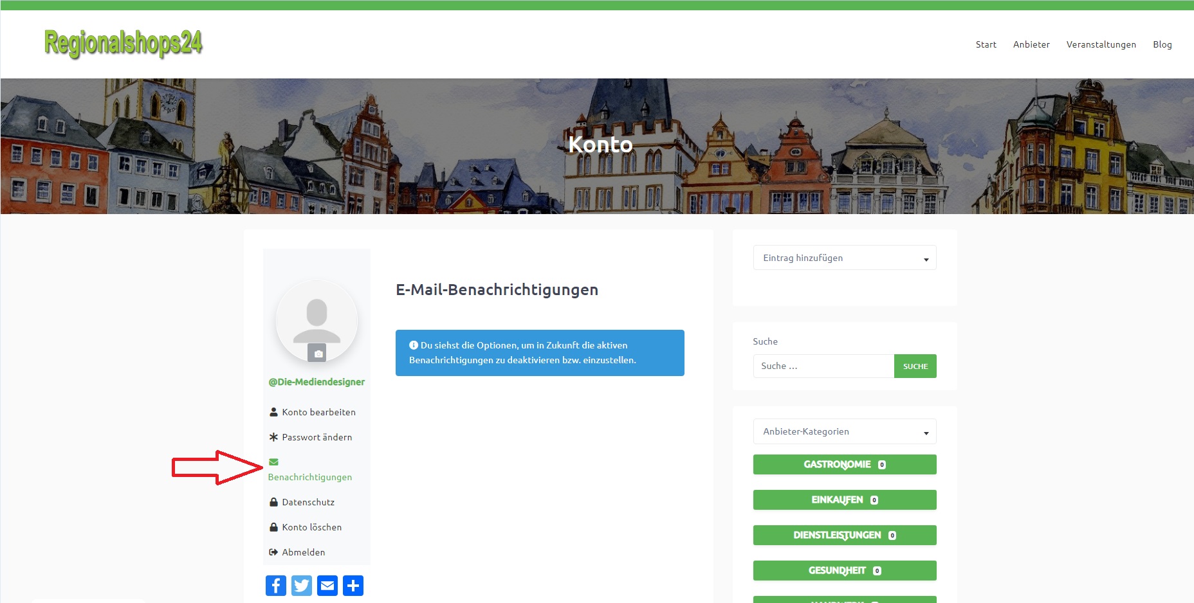The width and height of the screenshot is (1194, 603).
Task: Click Abmelden to log out
Action: 303,552
